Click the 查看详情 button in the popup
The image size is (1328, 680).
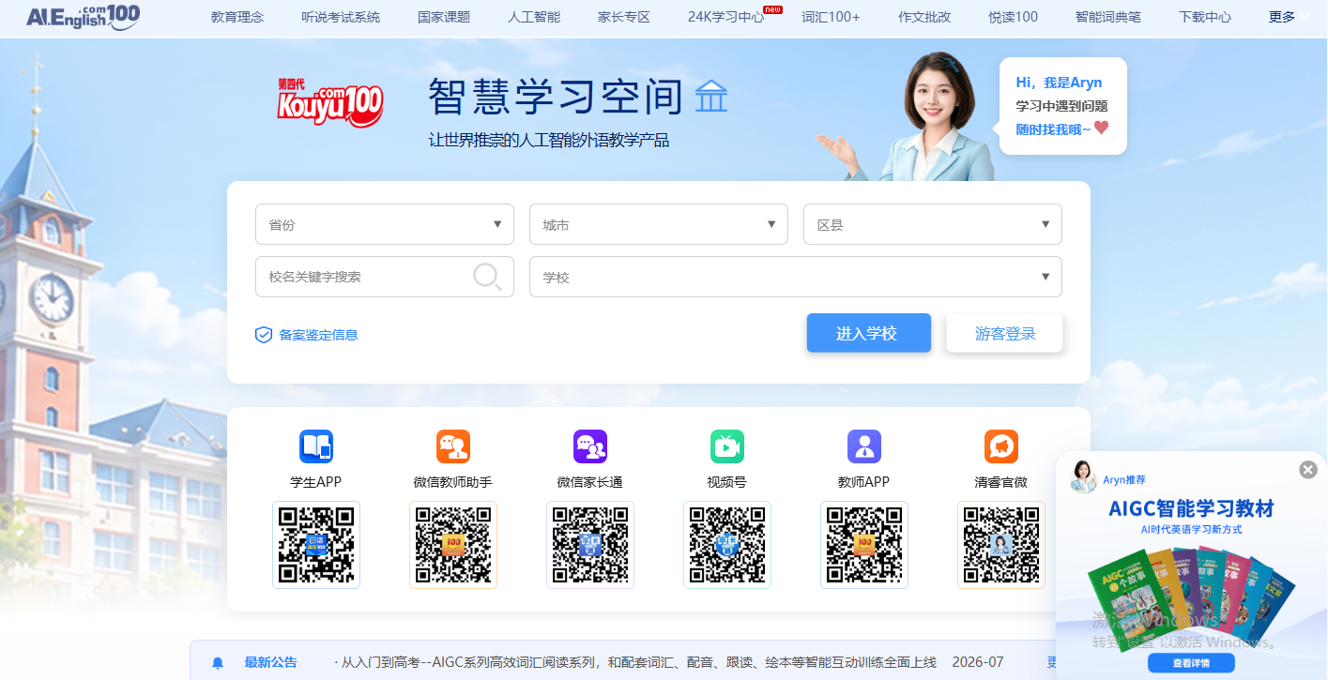point(1191,663)
